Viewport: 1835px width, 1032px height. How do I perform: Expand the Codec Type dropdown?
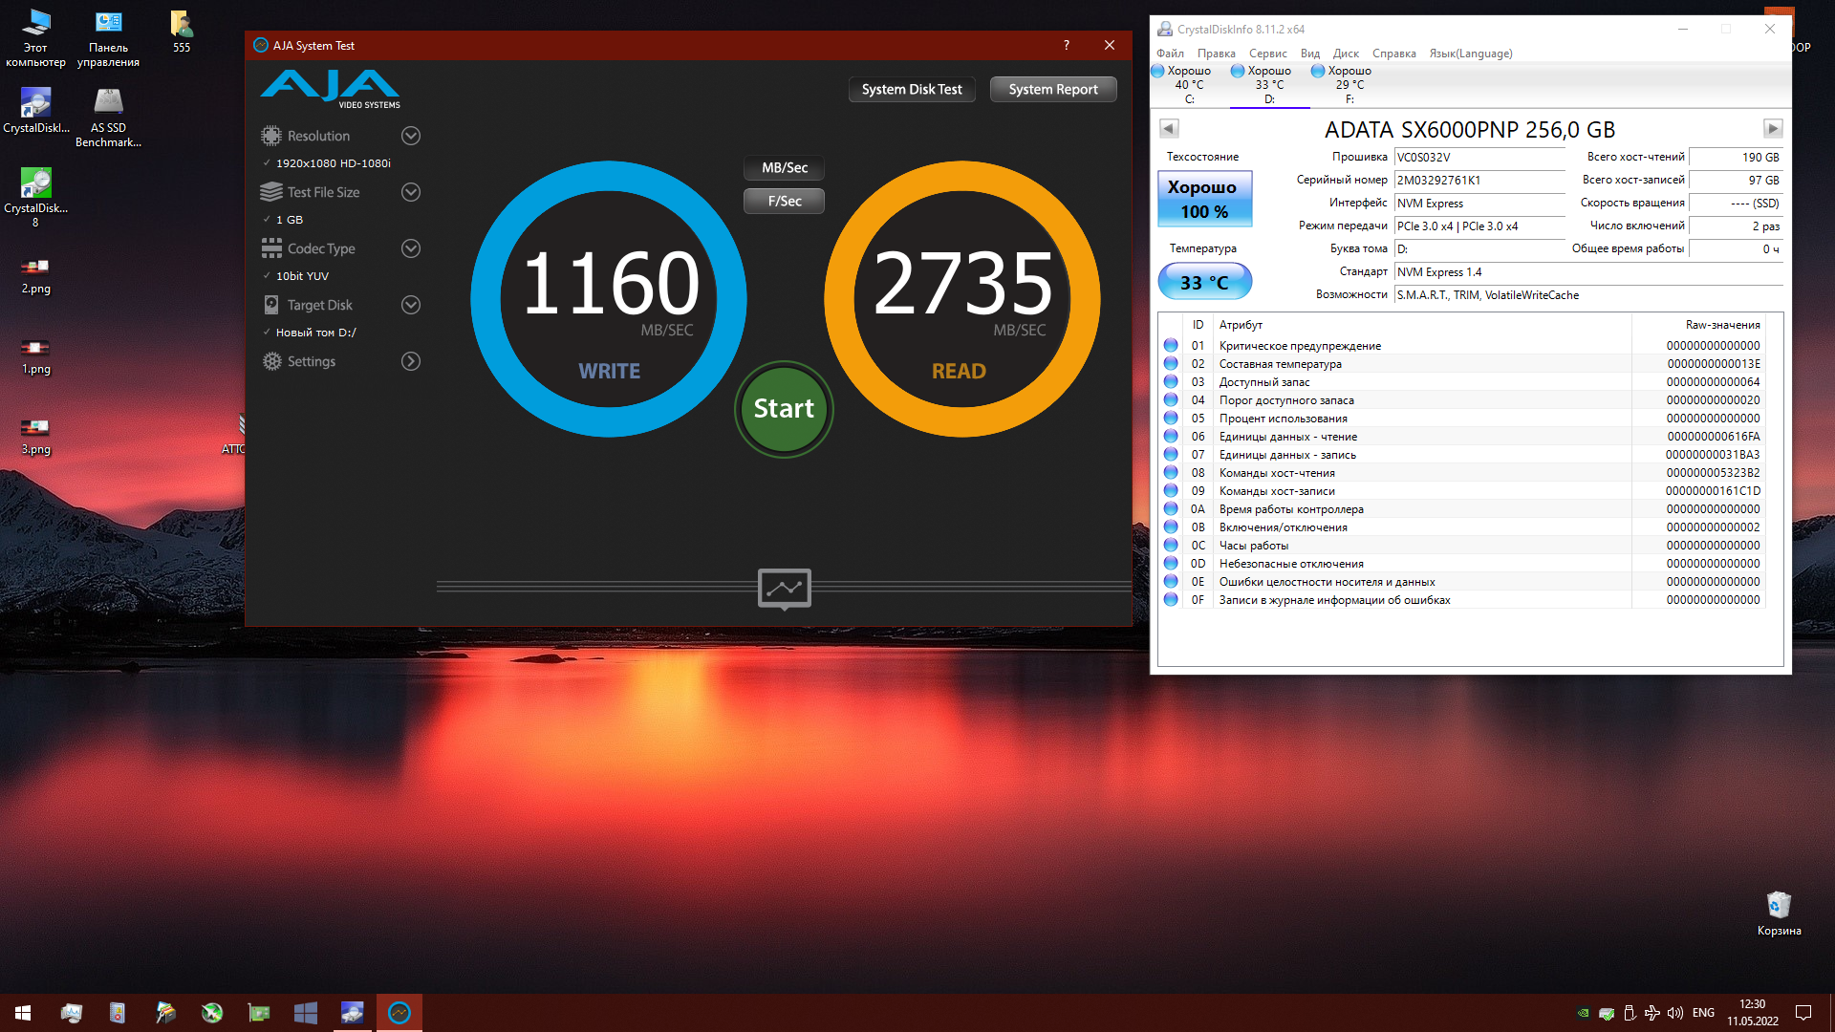(411, 248)
